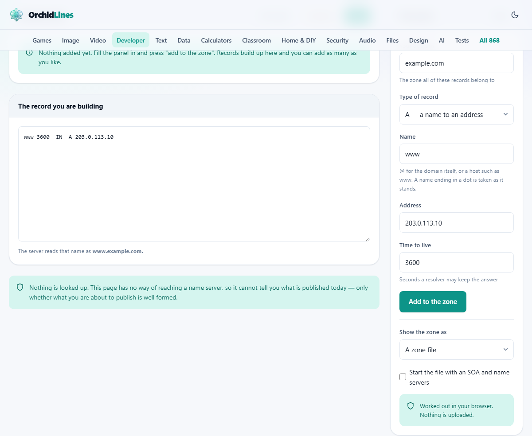532x436 pixels.
Task: Click the shield icon beside "Worked out in your browser"
Action: [411, 406]
